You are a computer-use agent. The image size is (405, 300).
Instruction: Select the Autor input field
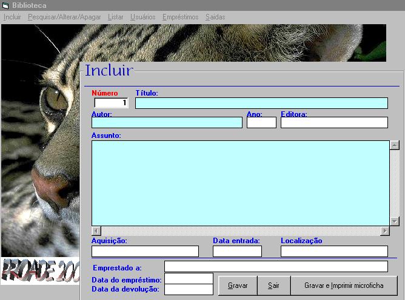pyautogui.click(x=167, y=123)
